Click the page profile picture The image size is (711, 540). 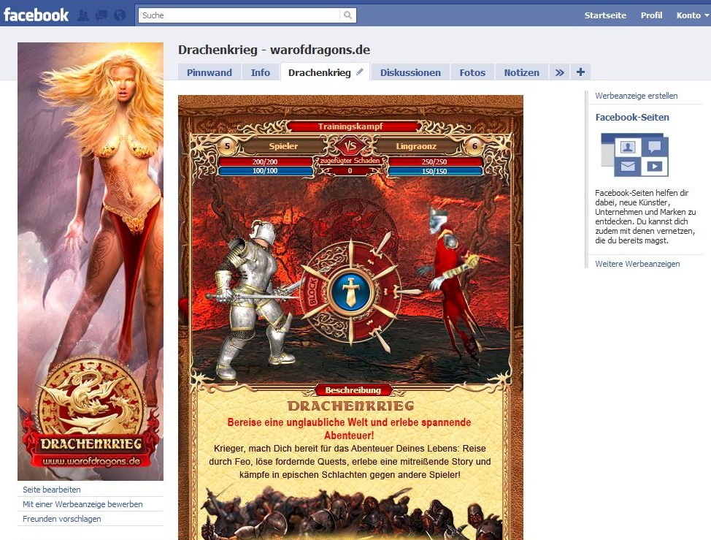pos(91,262)
